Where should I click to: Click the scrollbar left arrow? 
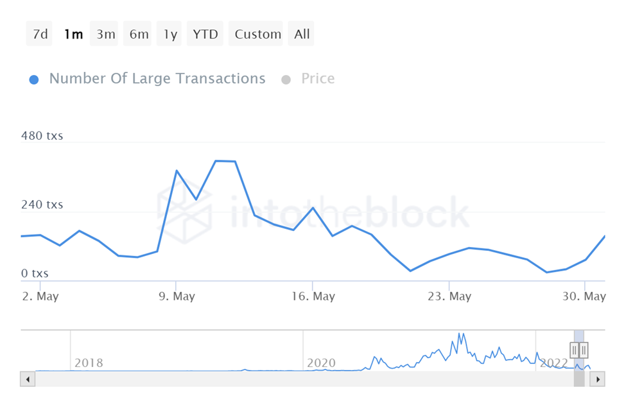click(x=28, y=379)
